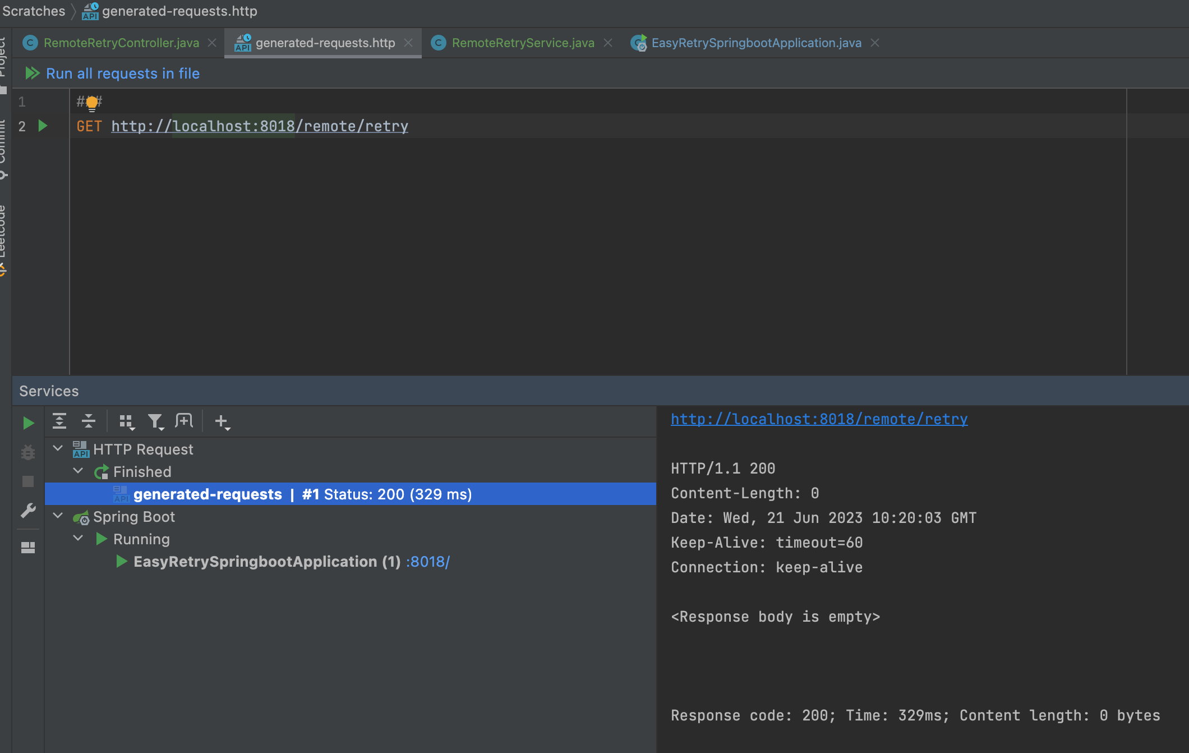Collapse the Spring Boot tree node

pyautogui.click(x=58, y=516)
